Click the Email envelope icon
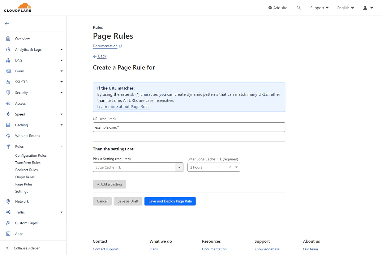Image resolution: width=382 pixels, height=255 pixels. [8, 71]
